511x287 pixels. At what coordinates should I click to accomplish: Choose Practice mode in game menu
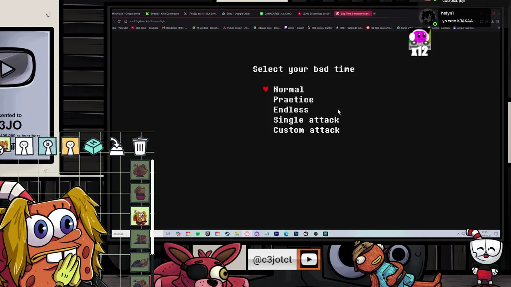(x=293, y=100)
